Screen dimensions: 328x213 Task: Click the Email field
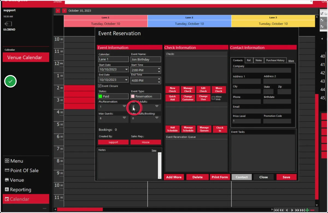(x=262, y=111)
